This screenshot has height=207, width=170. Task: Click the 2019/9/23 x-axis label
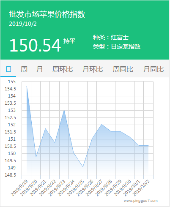coord(57,188)
